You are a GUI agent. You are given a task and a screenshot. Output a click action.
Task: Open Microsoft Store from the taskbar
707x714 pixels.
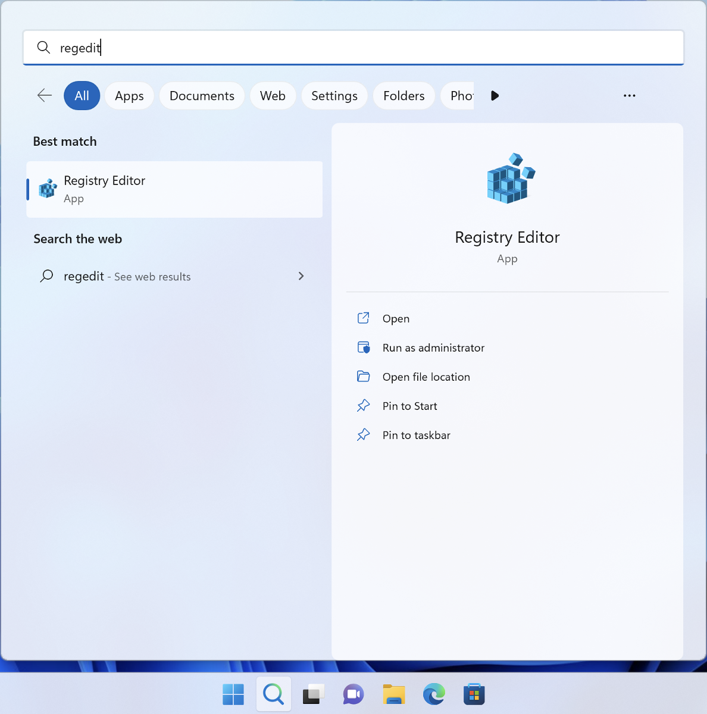474,694
